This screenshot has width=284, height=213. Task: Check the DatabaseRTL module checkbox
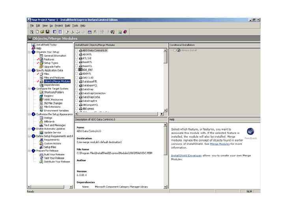(77, 81)
